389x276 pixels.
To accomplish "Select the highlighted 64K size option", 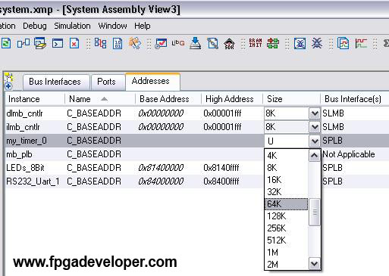I will coord(287,204).
